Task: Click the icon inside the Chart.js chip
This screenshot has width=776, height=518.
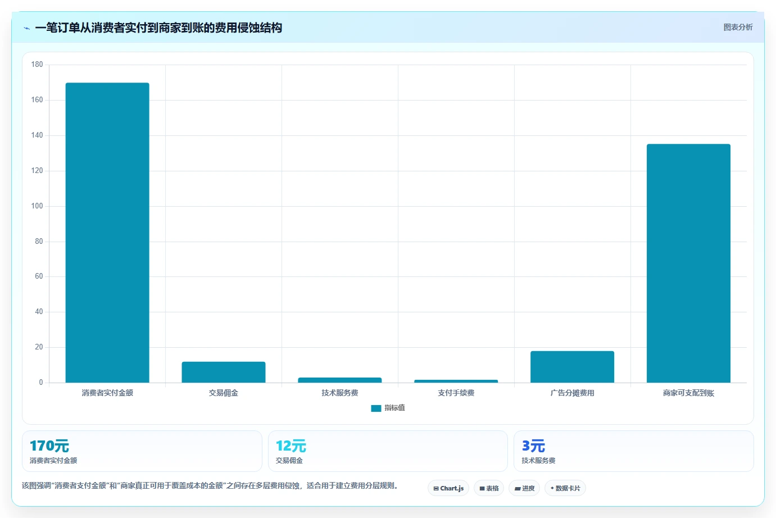Action: [436, 489]
